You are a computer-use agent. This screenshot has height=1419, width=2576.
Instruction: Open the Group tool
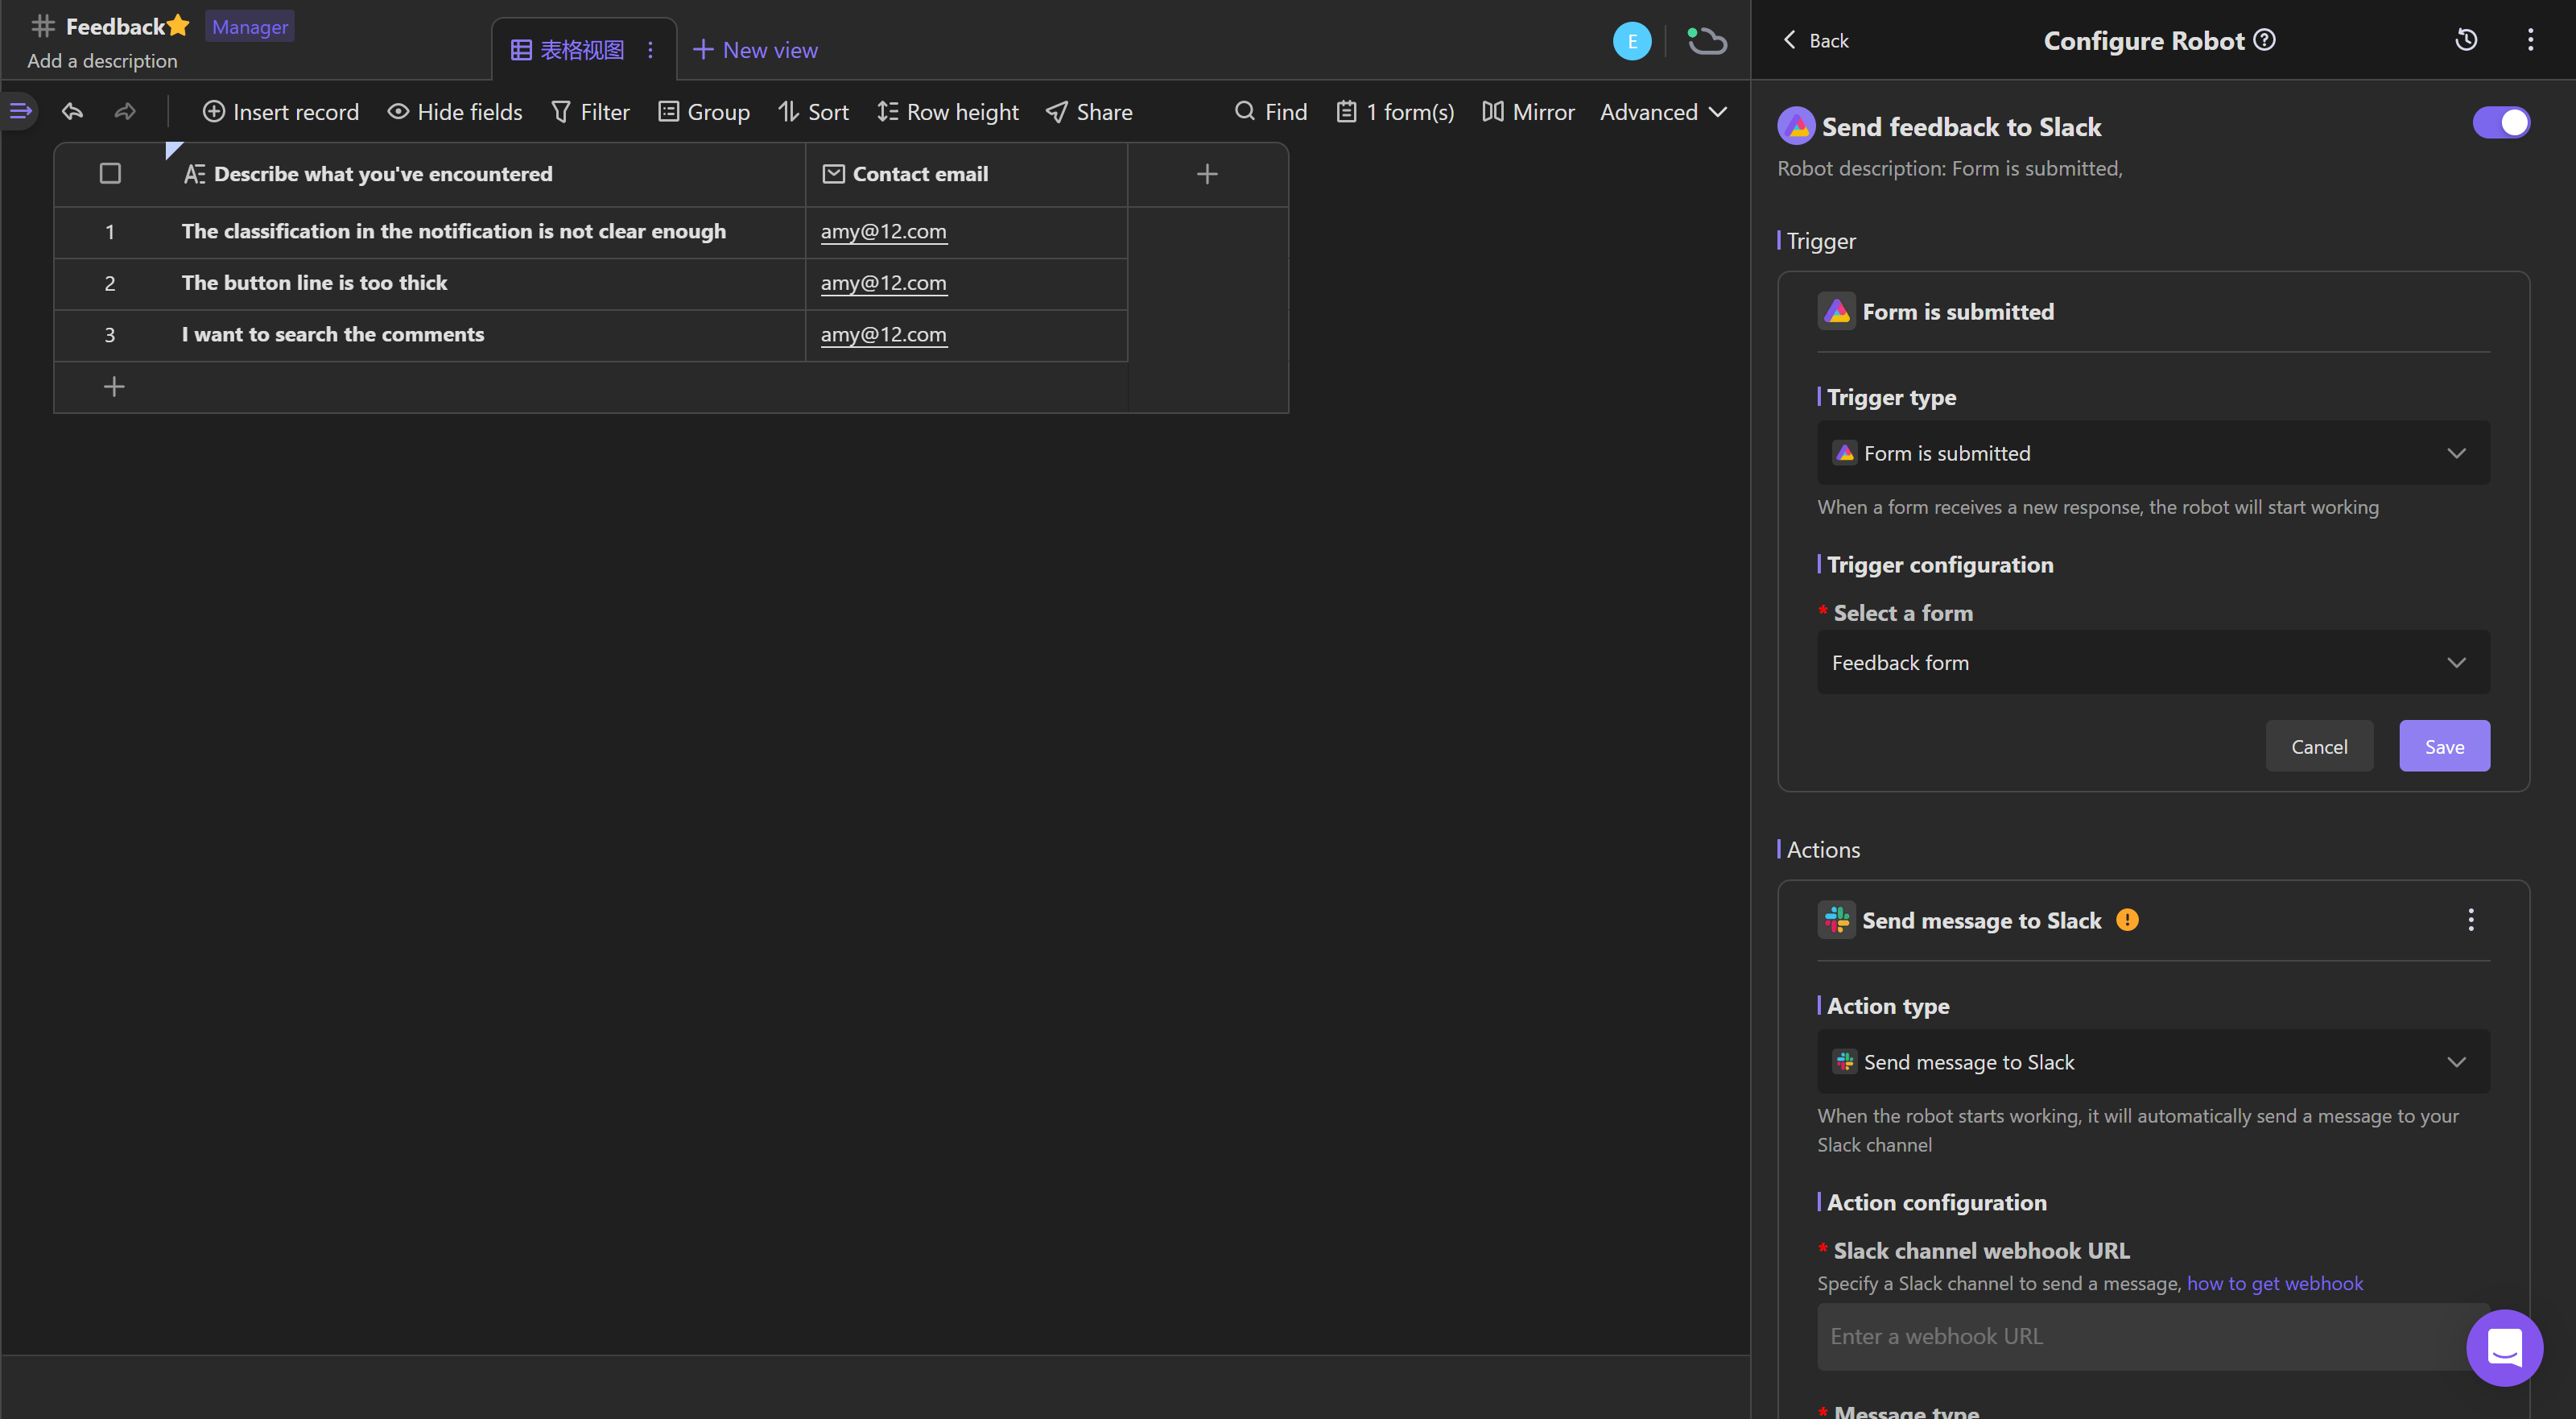704,112
